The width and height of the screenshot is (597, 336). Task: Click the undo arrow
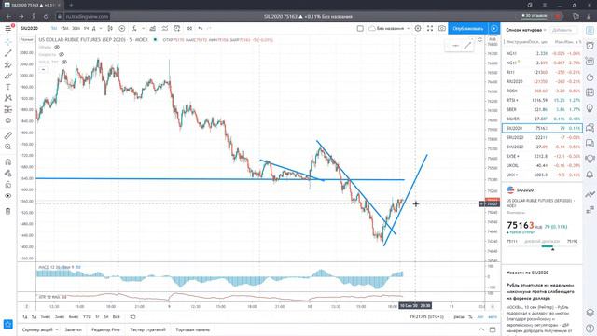pyautogui.click(x=201, y=29)
